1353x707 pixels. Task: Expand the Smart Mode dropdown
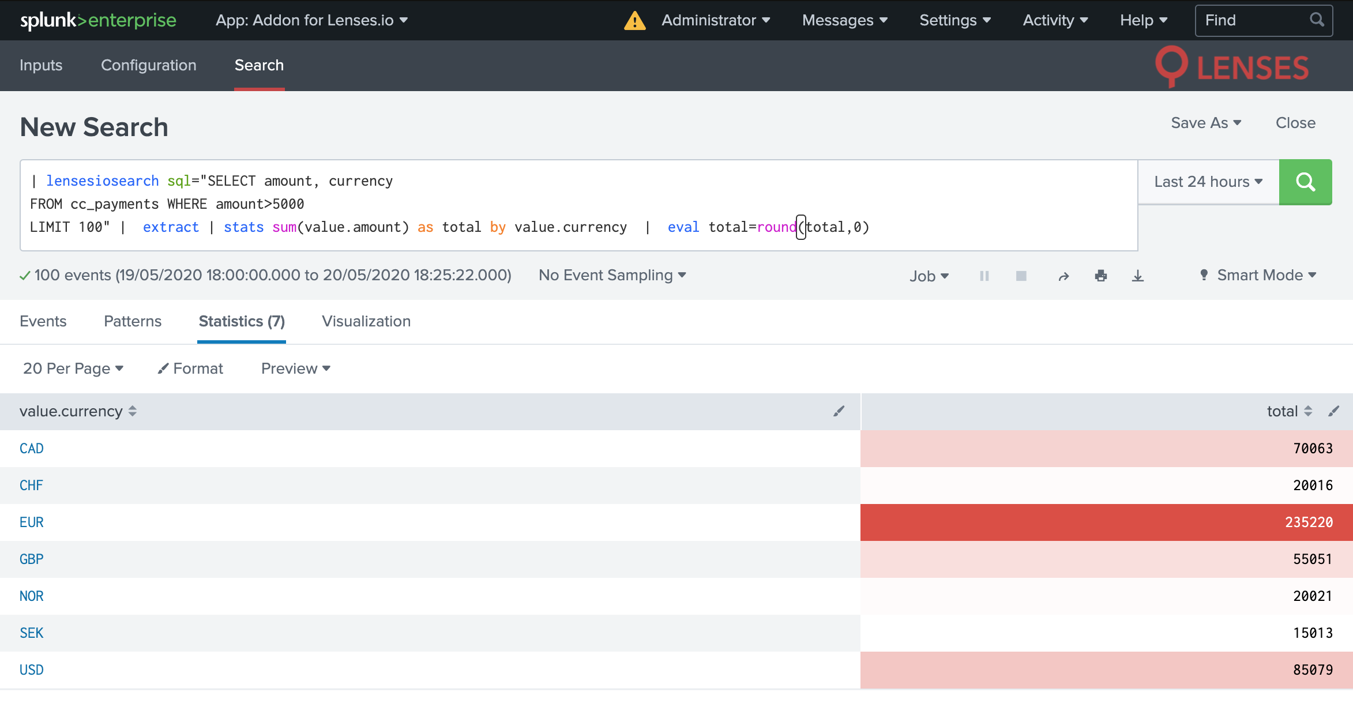[1260, 276]
